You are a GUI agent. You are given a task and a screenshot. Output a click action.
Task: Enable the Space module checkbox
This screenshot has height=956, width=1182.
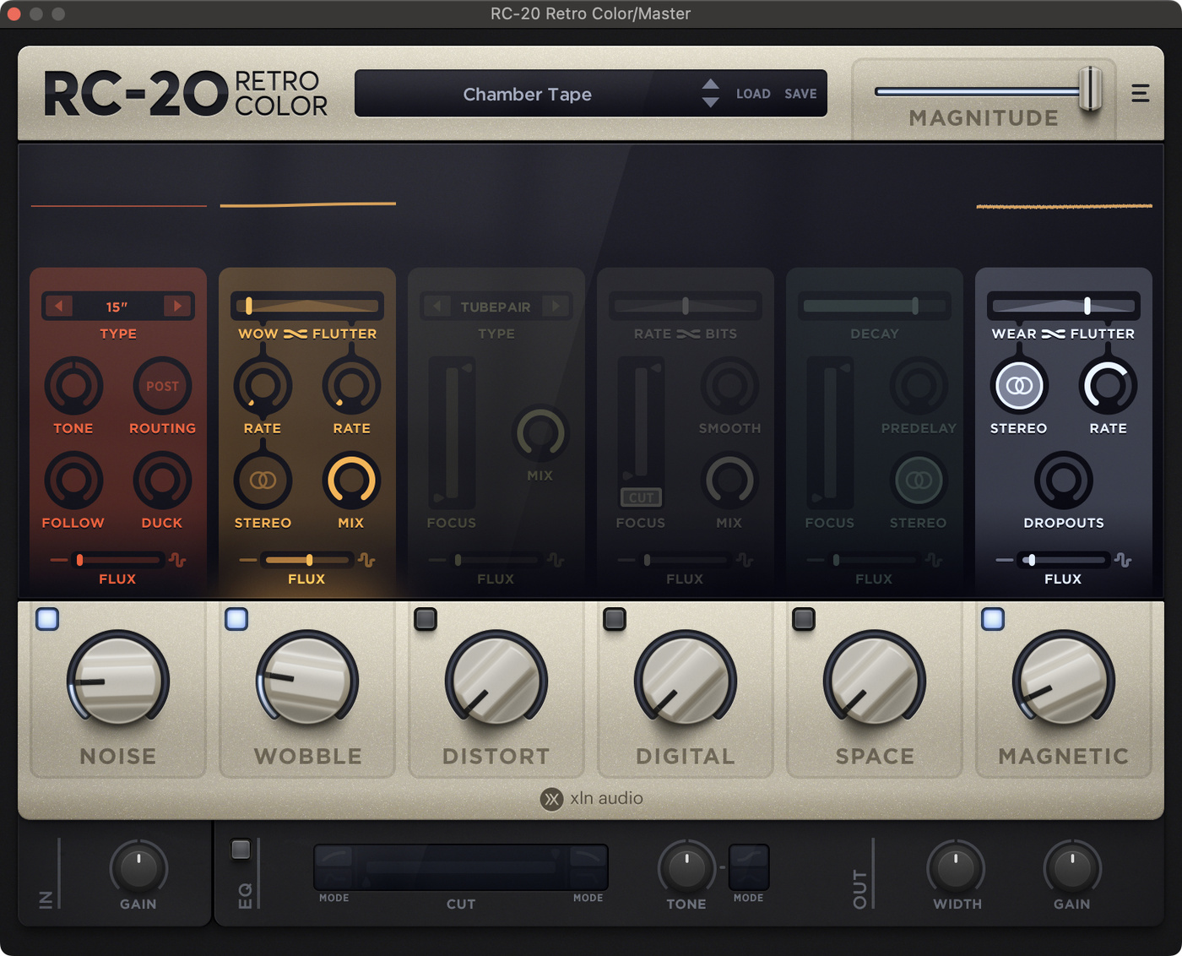coord(804,619)
